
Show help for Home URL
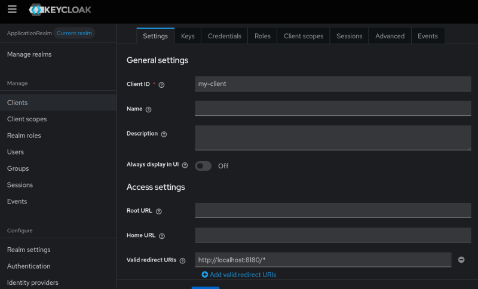162,236
